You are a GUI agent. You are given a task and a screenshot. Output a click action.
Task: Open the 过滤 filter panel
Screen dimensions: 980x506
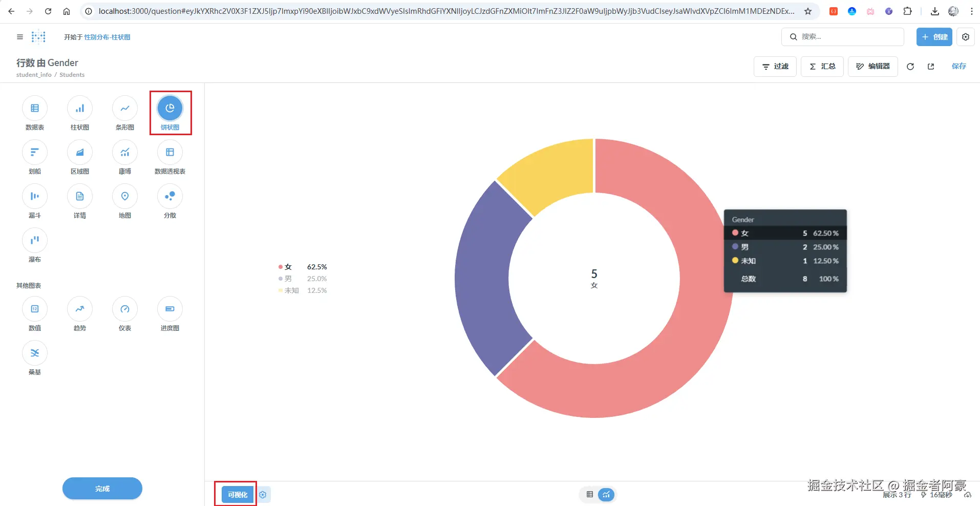[x=775, y=67]
